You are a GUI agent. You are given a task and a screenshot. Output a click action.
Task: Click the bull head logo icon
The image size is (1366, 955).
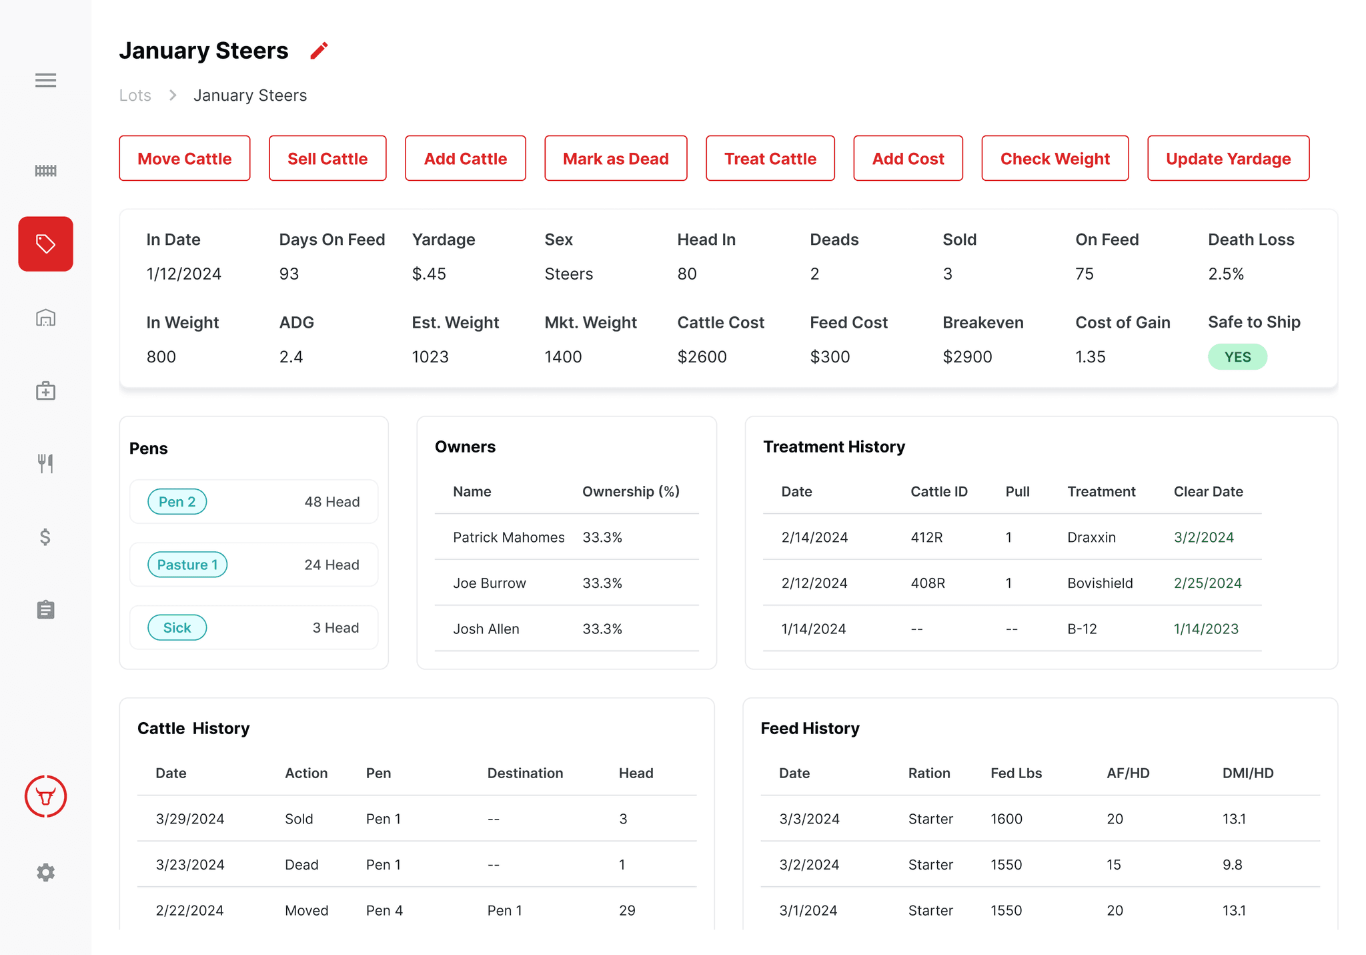[x=45, y=796]
